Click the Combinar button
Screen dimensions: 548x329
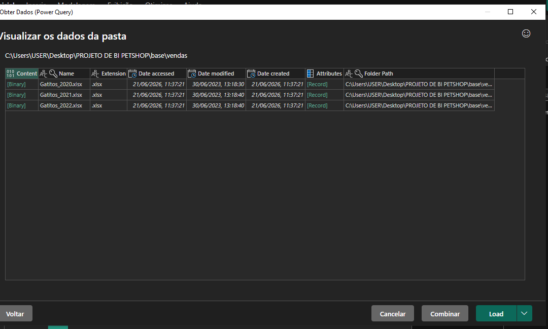445,313
